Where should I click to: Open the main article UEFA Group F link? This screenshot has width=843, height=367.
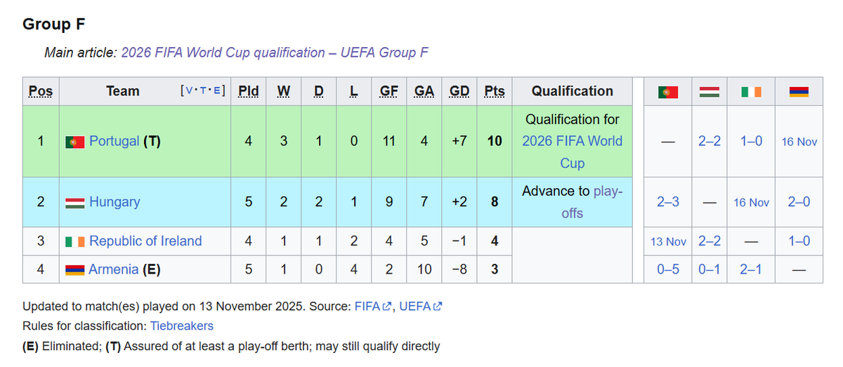(275, 53)
